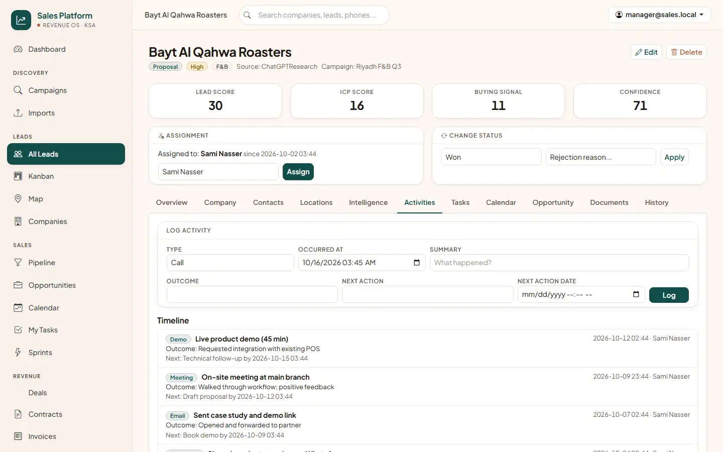Open the Kanban board view
The image size is (723, 452).
[66, 176]
